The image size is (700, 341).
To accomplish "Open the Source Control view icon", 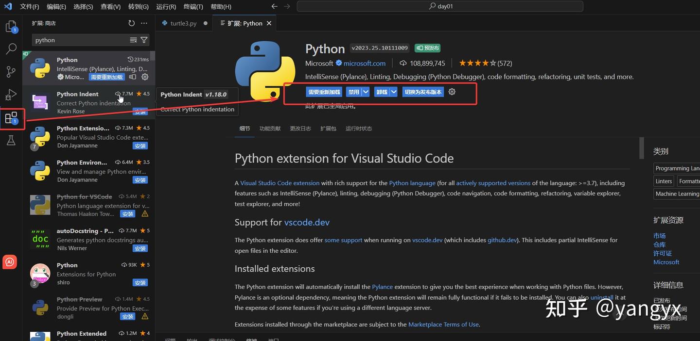I will (x=11, y=72).
